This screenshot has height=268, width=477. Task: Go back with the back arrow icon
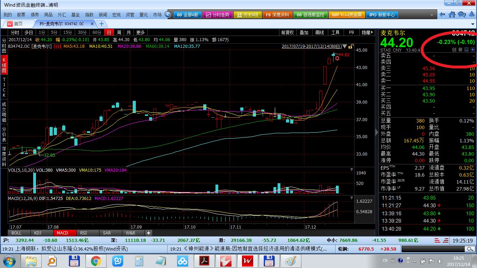(442, 15)
